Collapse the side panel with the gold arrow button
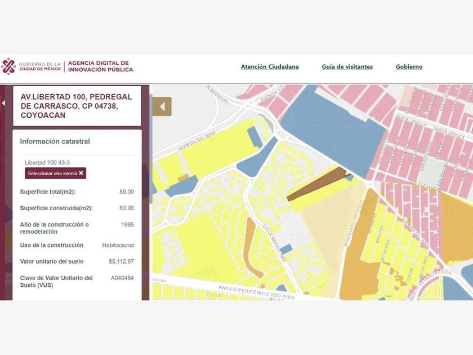This screenshot has height=355, width=473. point(162,106)
